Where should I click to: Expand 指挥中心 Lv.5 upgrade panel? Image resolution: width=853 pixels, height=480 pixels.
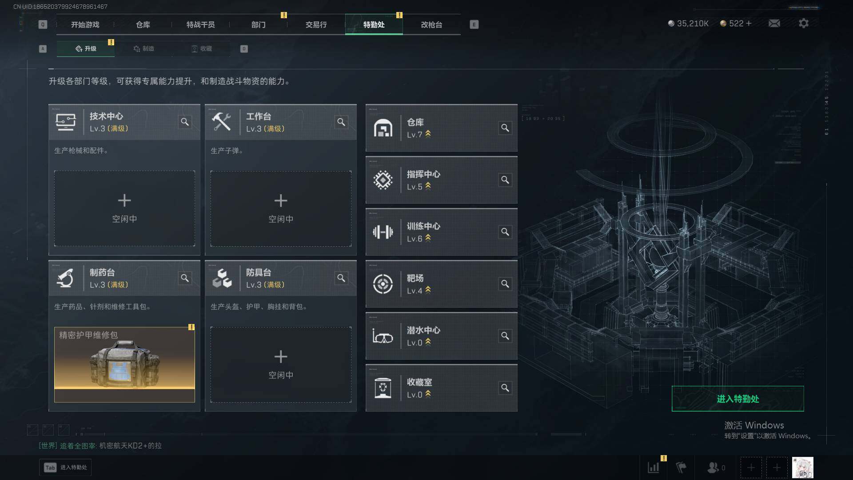pyautogui.click(x=441, y=180)
